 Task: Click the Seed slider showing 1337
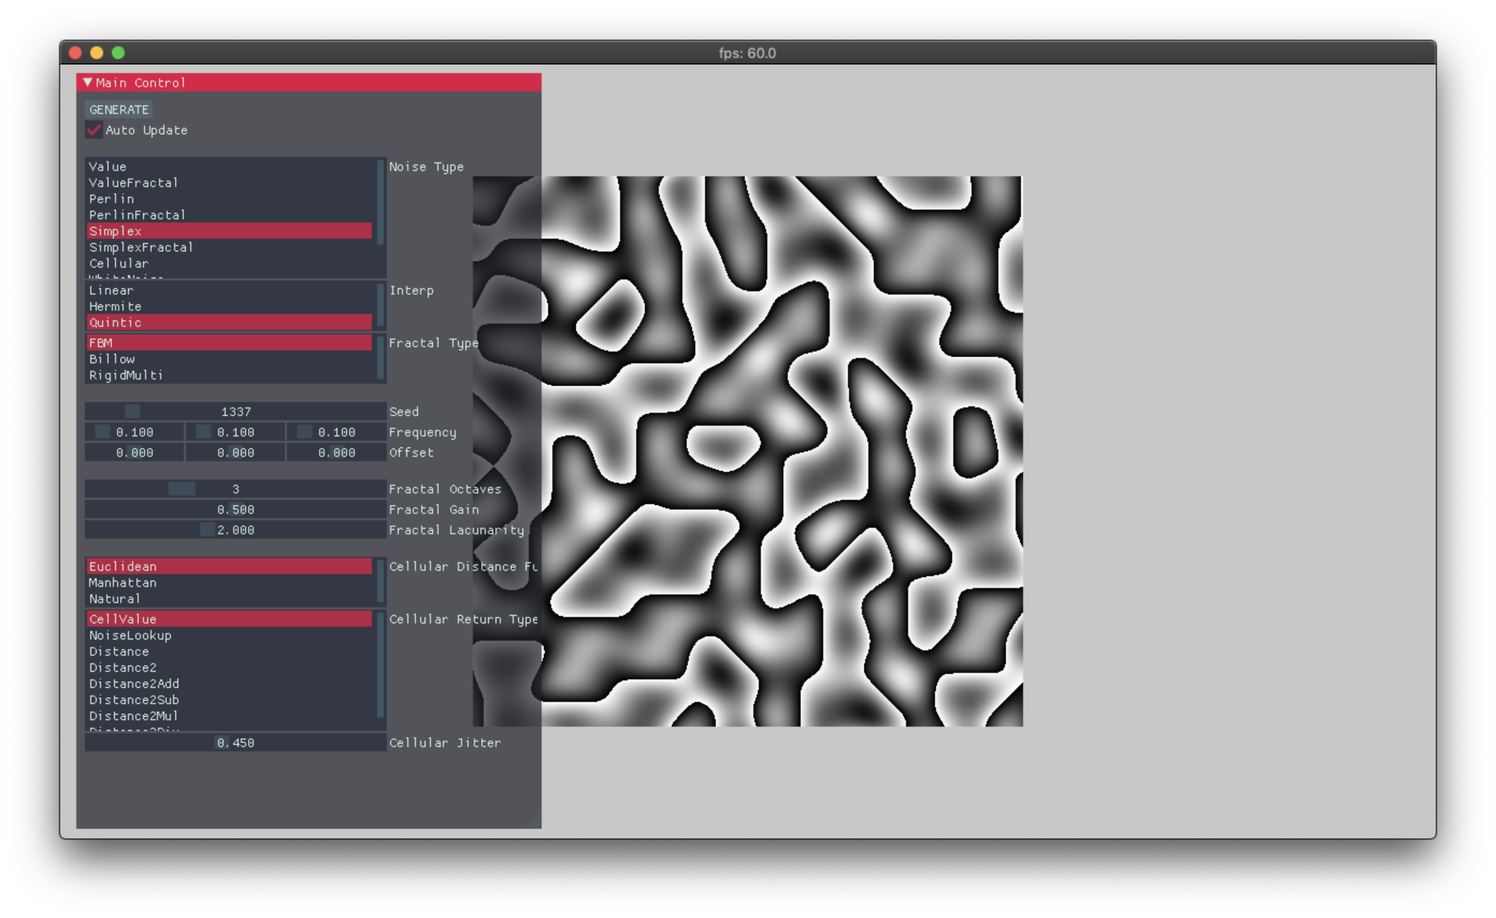point(235,412)
